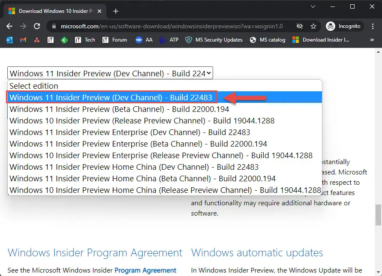This screenshot has height=276, width=382.
Task: Open Chrome's three-dot menu
Action: (x=373, y=26)
